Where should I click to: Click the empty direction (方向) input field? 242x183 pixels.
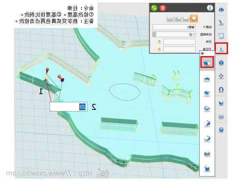(x=179, y=42)
